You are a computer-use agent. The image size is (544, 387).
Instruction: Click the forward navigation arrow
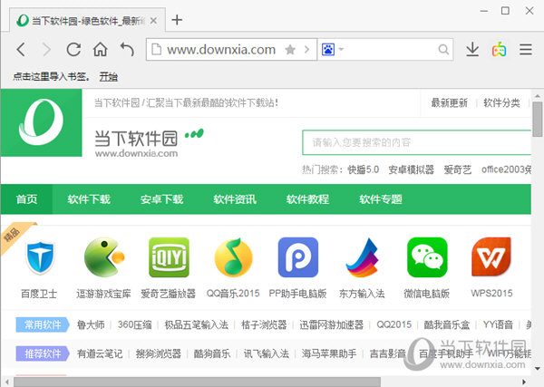point(46,50)
